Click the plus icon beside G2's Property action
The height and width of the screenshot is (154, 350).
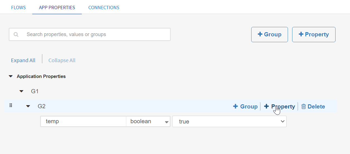tap(267, 106)
